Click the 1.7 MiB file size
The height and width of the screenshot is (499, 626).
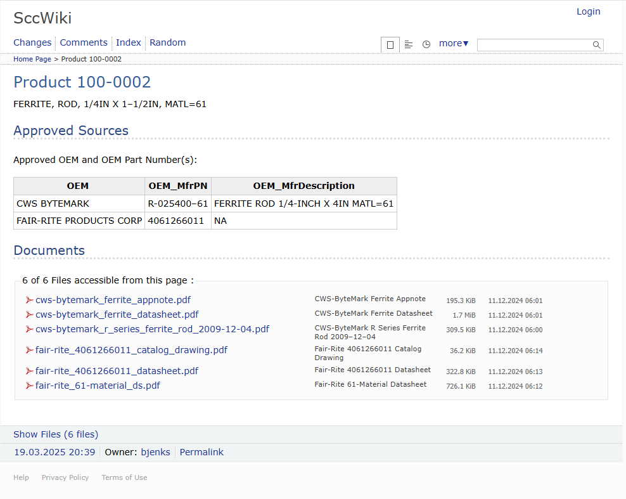coord(464,316)
